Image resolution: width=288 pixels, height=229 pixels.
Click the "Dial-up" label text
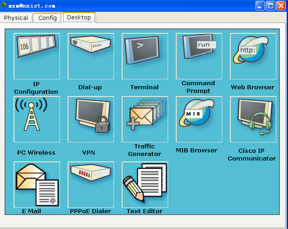coord(90,87)
